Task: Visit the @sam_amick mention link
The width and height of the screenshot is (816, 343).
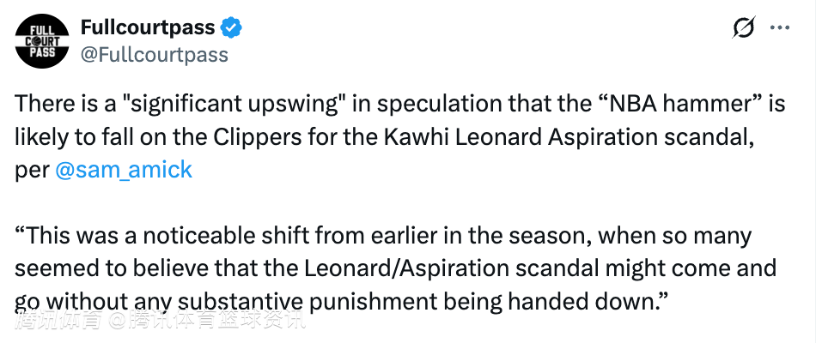Action: pyautogui.click(x=124, y=169)
